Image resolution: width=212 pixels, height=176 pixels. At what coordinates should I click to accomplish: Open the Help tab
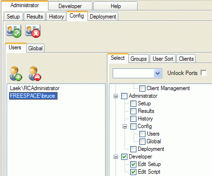pos(116,6)
